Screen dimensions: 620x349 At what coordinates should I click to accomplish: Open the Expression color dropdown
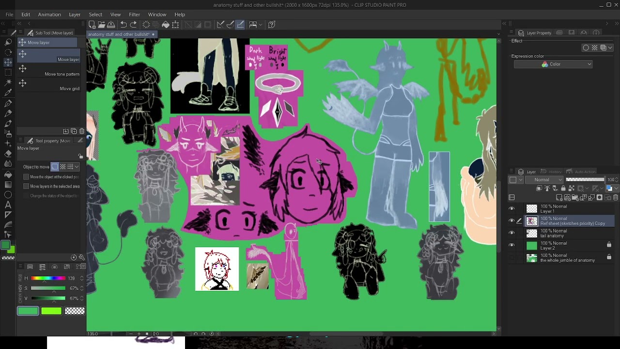pyautogui.click(x=553, y=64)
